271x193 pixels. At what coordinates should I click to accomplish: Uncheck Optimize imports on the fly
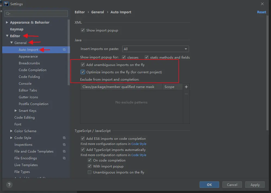pyautogui.click(x=83, y=72)
